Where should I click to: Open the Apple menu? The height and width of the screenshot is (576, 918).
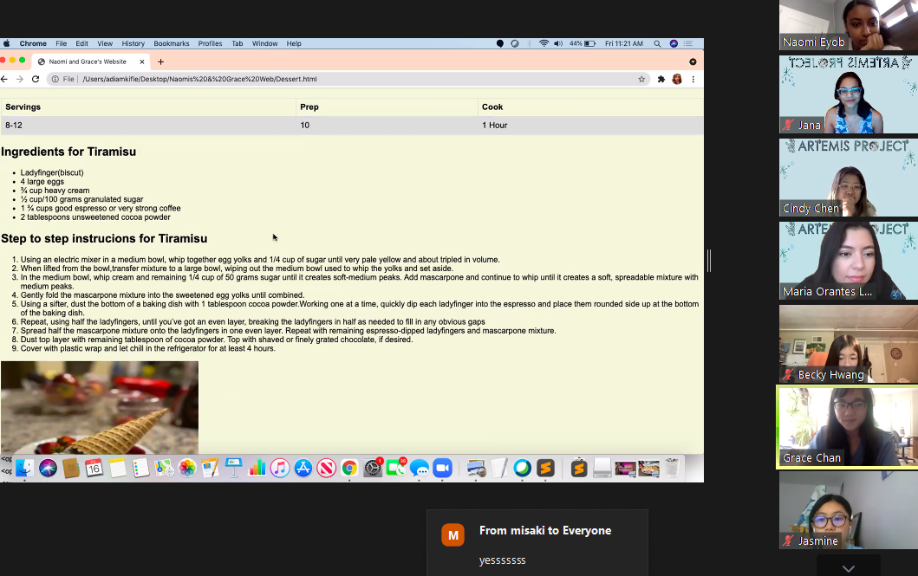coord(7,43)
